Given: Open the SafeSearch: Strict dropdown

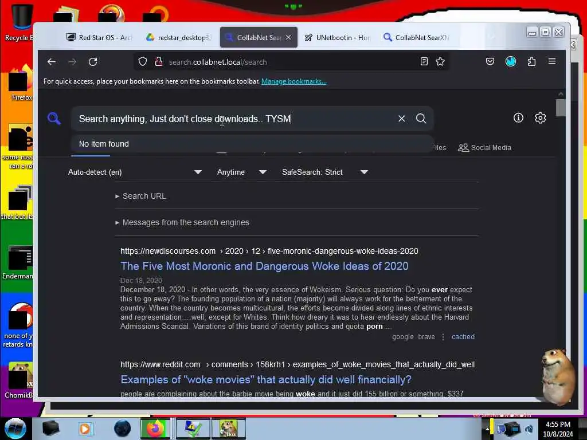Looking at the screenshot, I should (x=325, y=172).
